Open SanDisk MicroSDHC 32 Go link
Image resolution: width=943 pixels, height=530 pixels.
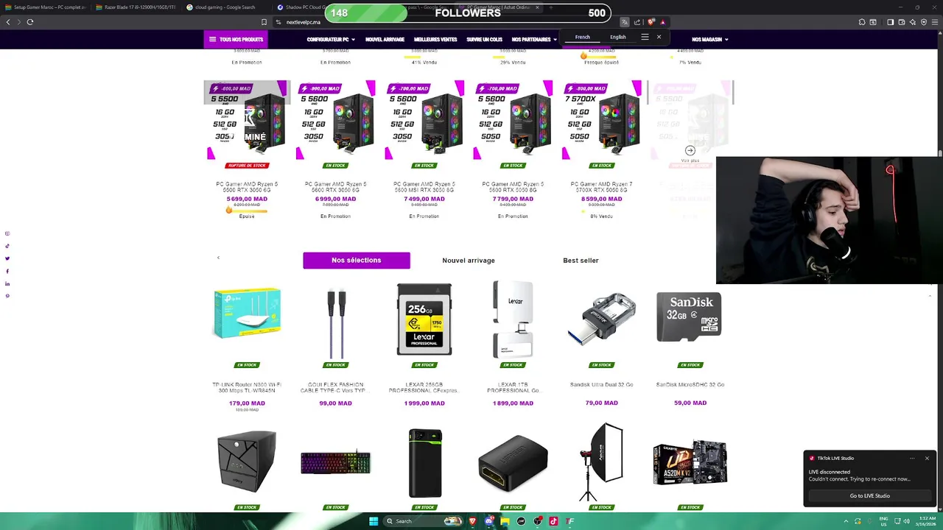pyautogui.click(x=690, y=384)
